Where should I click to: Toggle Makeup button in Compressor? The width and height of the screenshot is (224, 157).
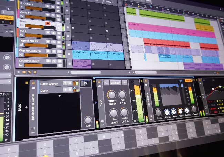pos(188,81)
